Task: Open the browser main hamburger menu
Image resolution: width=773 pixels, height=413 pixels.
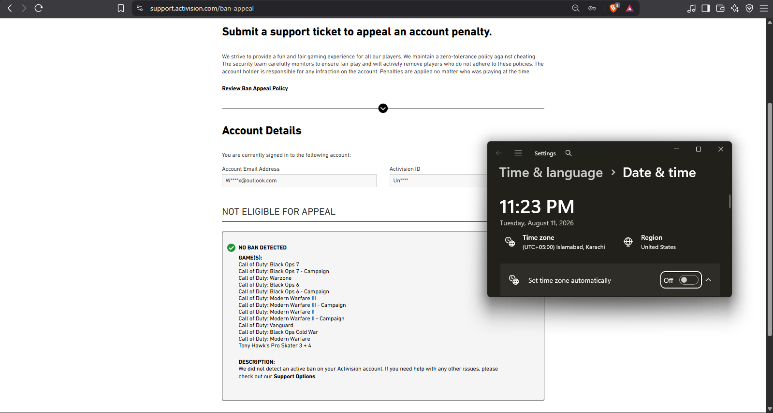Action: coord(764,8)
